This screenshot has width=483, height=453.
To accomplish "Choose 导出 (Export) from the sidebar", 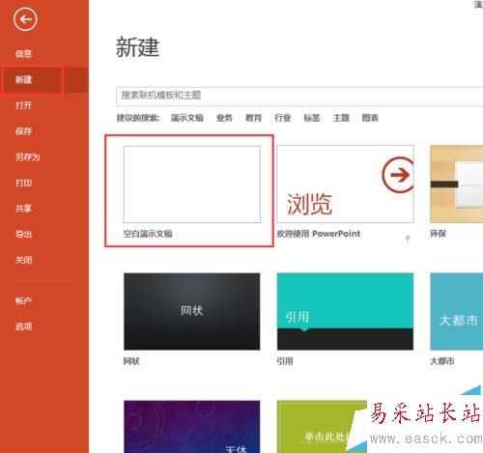I will click(23, 234).
